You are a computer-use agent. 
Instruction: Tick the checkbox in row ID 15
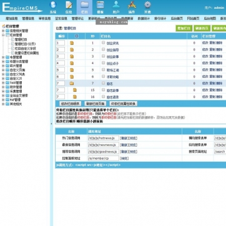pyautogui.click(x=103, y=90)
